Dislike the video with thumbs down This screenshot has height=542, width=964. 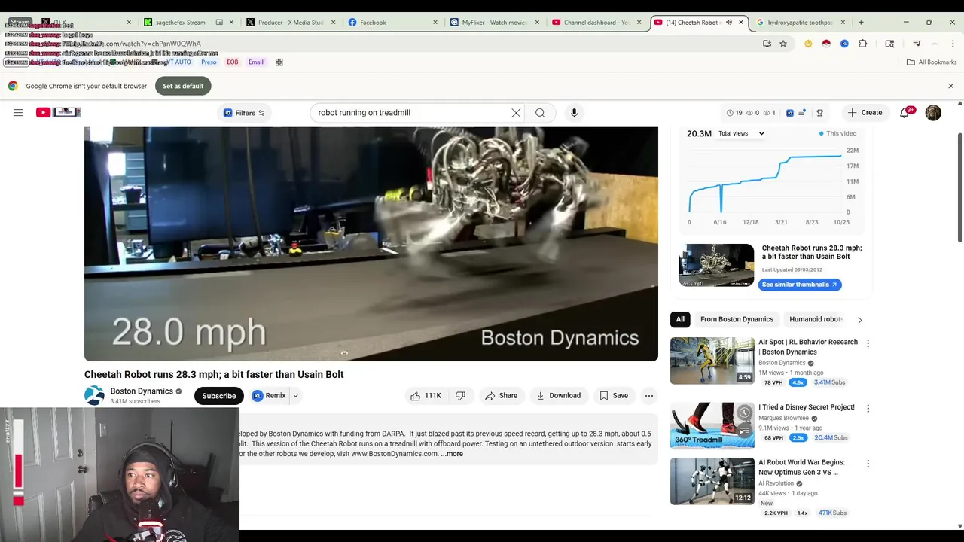pyautogui.click(x=460, y=396)
